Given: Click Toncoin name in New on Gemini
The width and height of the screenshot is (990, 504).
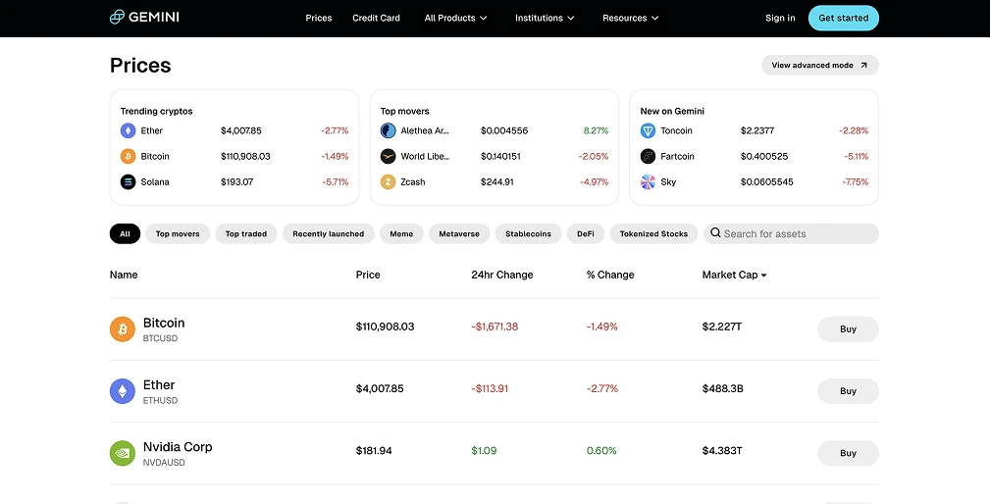Looking at the screenshot, I should [x=676, y=130].
